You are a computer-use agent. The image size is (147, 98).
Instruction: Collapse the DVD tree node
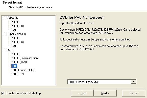coord(4,50)
